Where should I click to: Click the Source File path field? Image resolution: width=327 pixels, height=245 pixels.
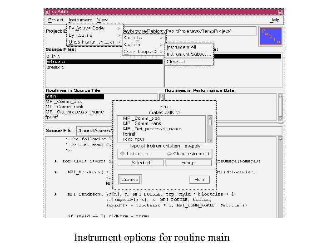point(179,131)
